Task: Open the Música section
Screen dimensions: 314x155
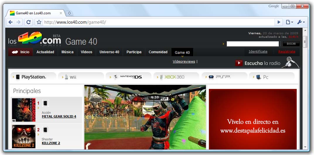Action: (x=67, y=52)
